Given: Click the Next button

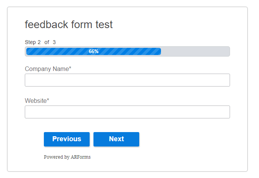Looking at the screenshot, I should tap(116, 139).
